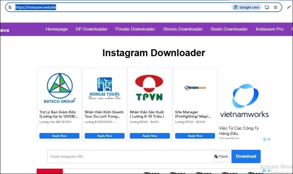Image resolution: width=293 pixels, height=174 pixels.
Task: Click the Paste clipboard button
Action: pos(221,157)
